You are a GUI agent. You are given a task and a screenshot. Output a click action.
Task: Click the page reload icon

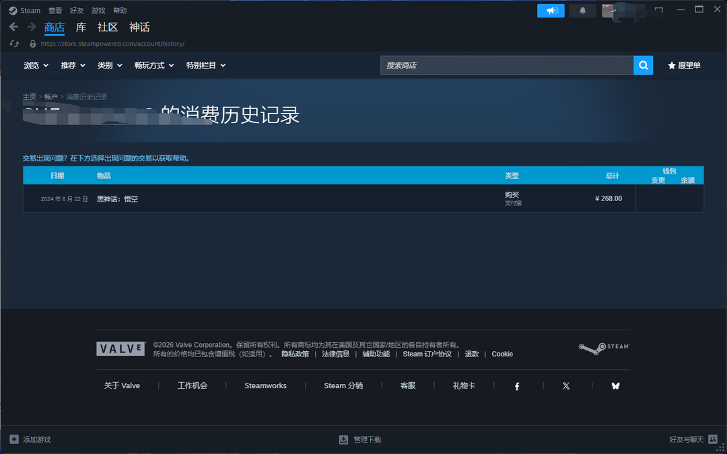click(14, 44)
